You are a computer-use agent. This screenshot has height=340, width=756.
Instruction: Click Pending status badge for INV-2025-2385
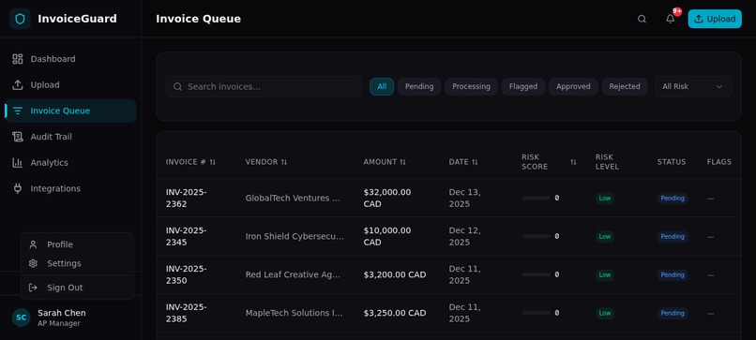(673, 313)
